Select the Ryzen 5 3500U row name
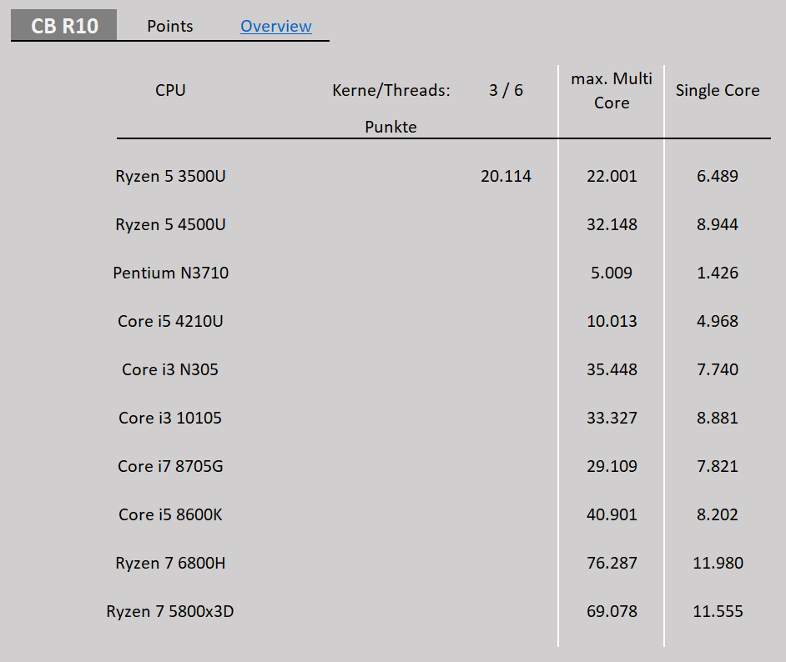The image size is (786, 662). (x=170, y=176)
